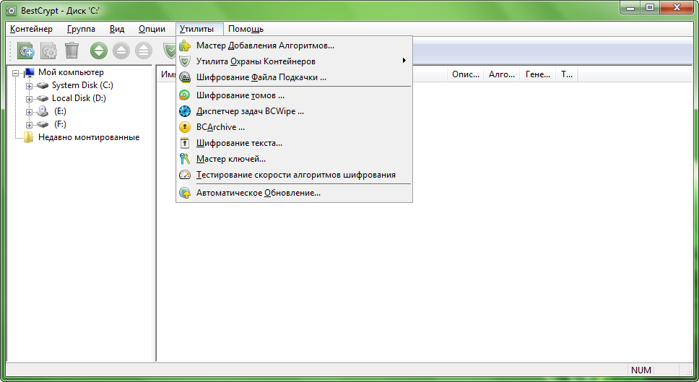Click the BestCrypt title bar application icon
699x382 pixels.
pyautogui.click(x=11, y=10)
